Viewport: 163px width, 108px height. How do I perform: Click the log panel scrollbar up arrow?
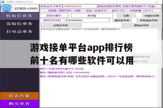[159, 66]
